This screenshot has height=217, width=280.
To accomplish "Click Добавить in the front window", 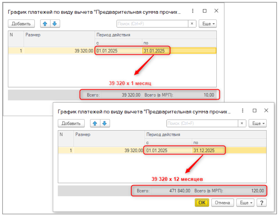I will click(x=71, y=123).
